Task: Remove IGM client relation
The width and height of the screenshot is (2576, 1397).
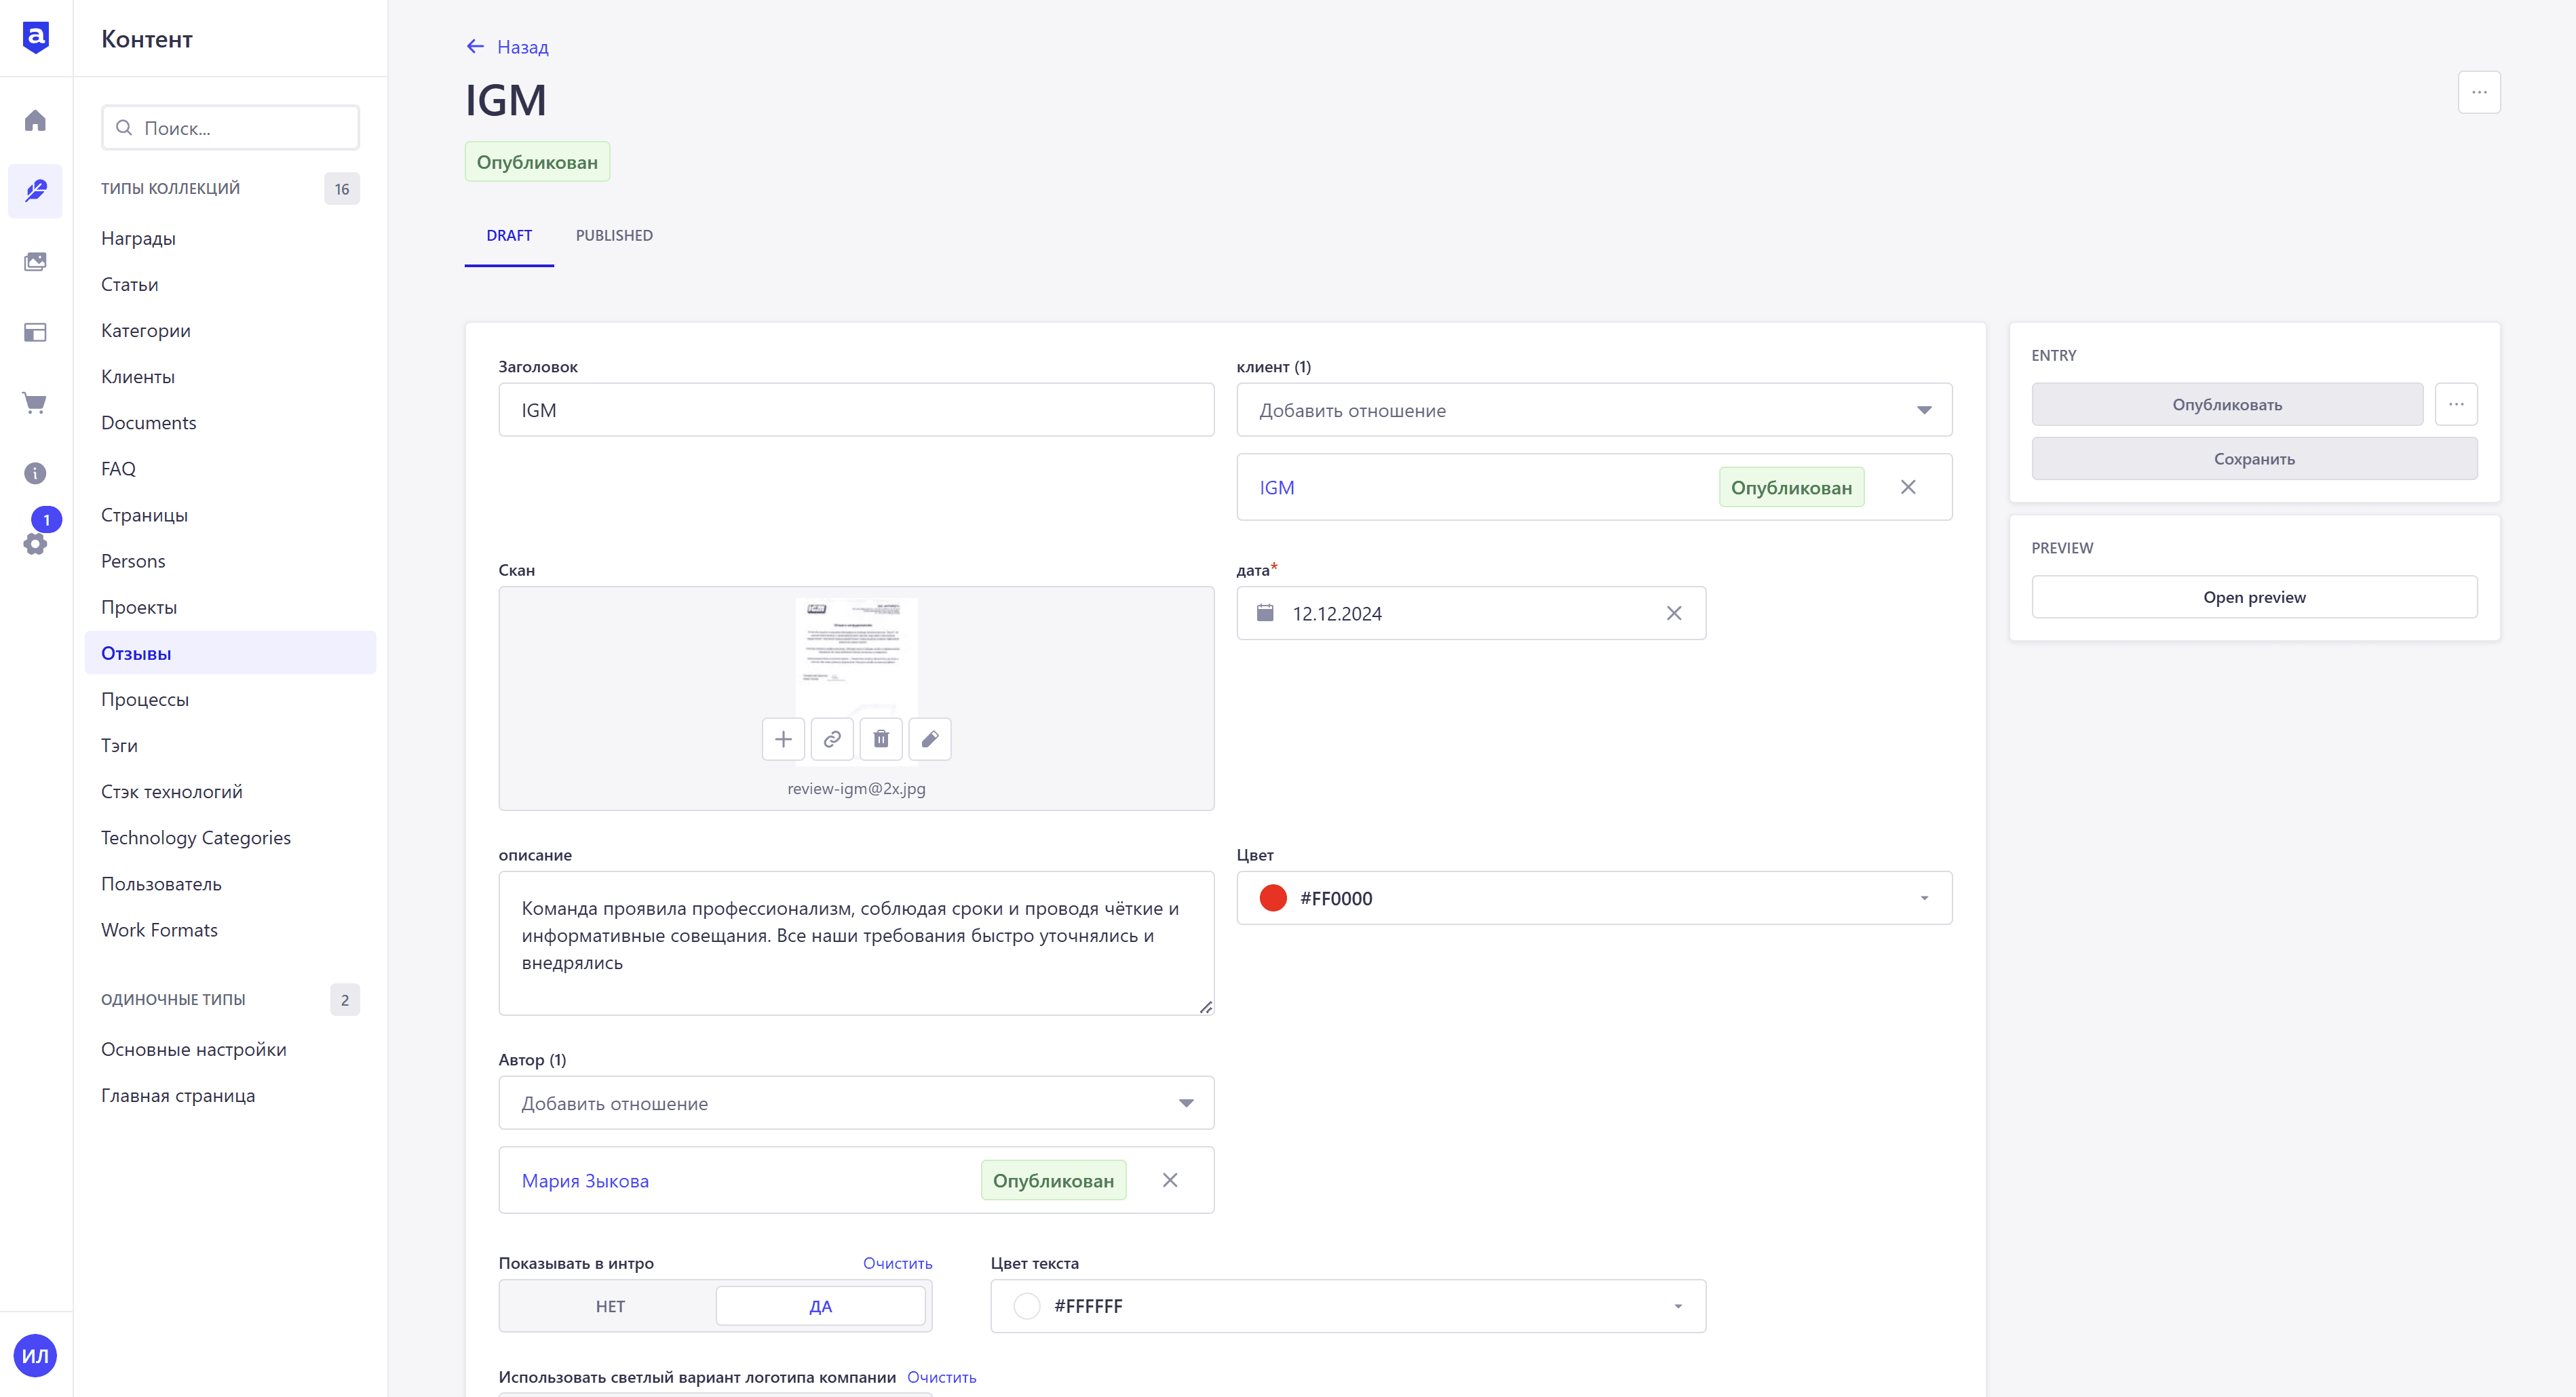Action: click(x=1908, y=488)
